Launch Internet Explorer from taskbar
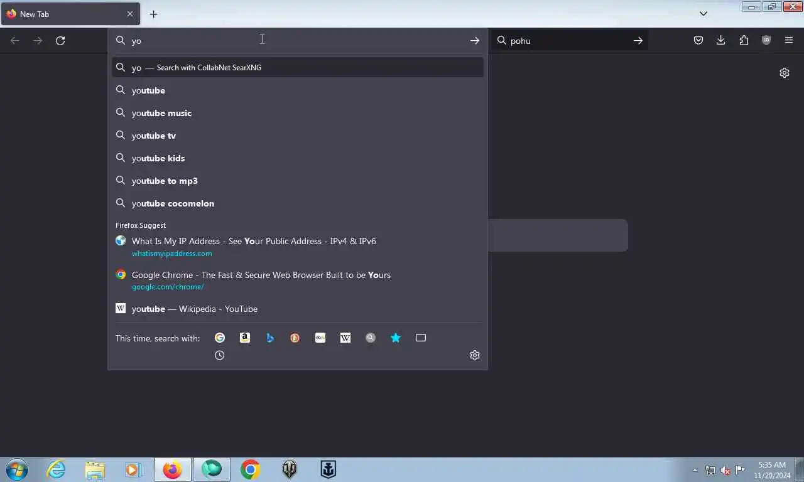This screenshot has height=482, width=804. click(x=56, y=469)
